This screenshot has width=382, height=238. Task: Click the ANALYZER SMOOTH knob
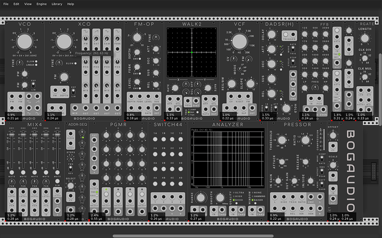[220, 198]
